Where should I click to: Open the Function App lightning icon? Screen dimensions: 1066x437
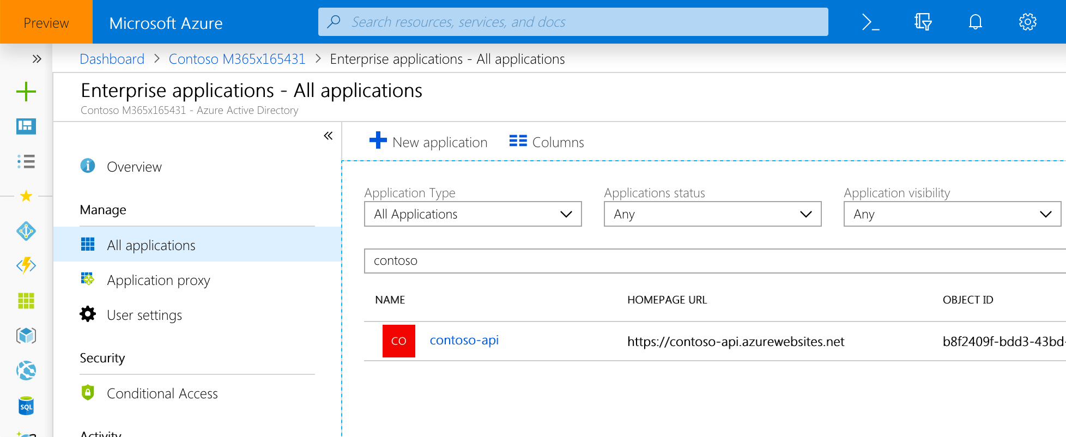[x=26, y=265]
